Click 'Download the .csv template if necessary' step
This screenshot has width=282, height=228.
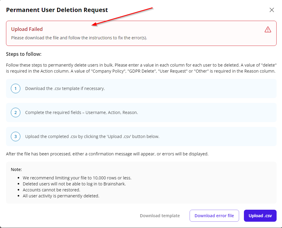[65, 88]
